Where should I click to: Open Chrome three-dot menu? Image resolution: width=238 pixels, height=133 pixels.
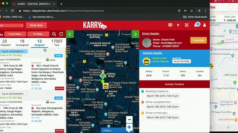click(x=205, y=11)
